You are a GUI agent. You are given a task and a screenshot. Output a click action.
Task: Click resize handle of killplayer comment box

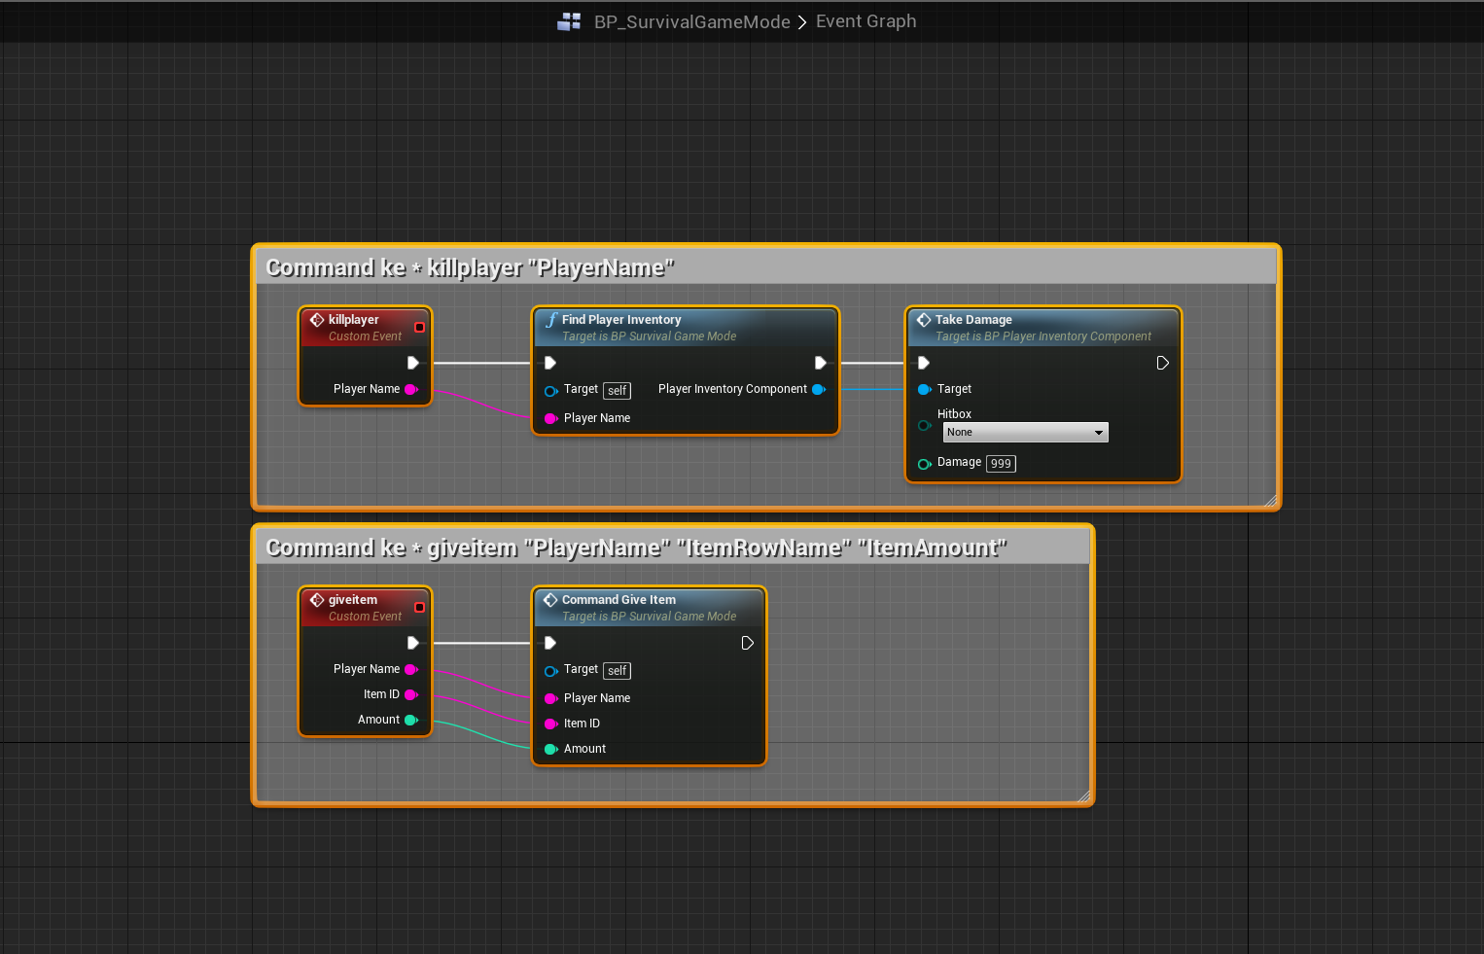(1270, 501)
